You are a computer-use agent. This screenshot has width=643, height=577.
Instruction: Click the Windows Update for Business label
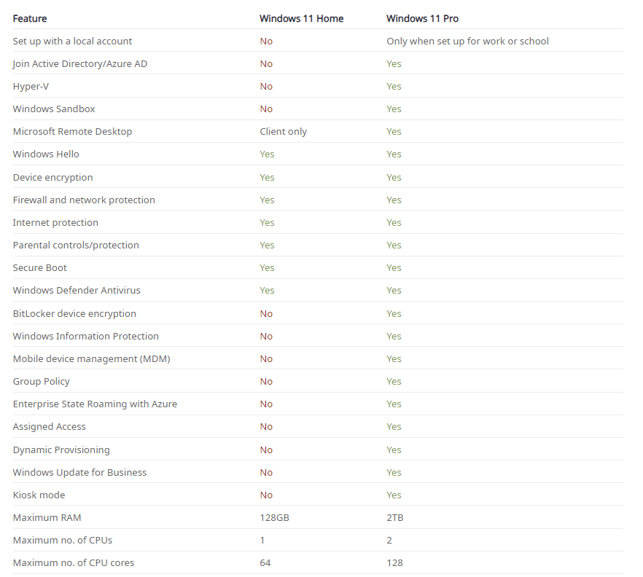tap(79, 473)
